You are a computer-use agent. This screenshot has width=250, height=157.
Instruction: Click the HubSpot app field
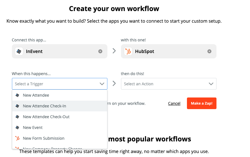pos(169,51)
